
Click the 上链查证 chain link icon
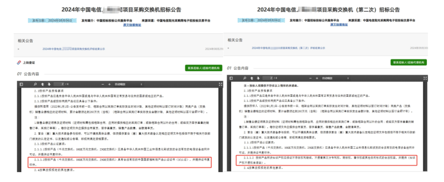[19, 62]
